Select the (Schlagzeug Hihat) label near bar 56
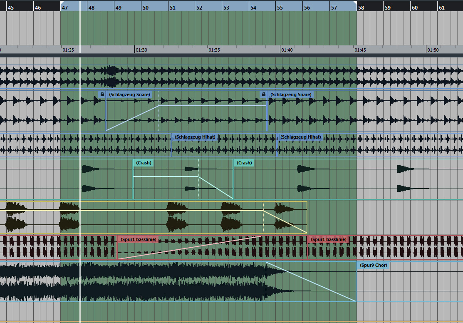 tap(301, 137)
